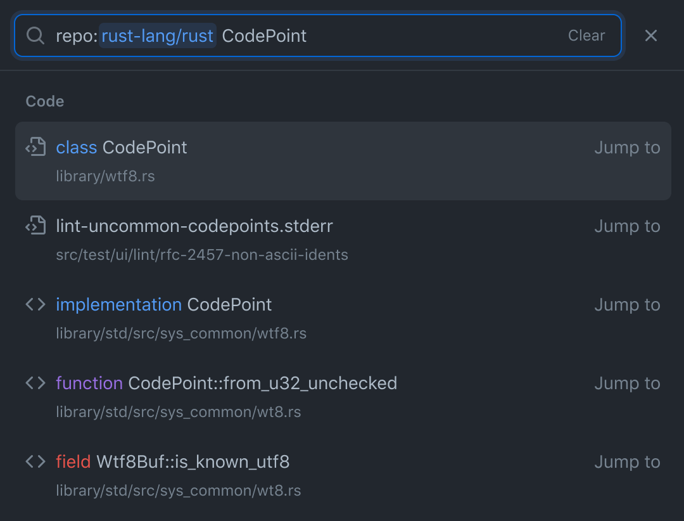
Task: Click the rust-lang/rust repo qualifier in search
Action: (157, 36)
